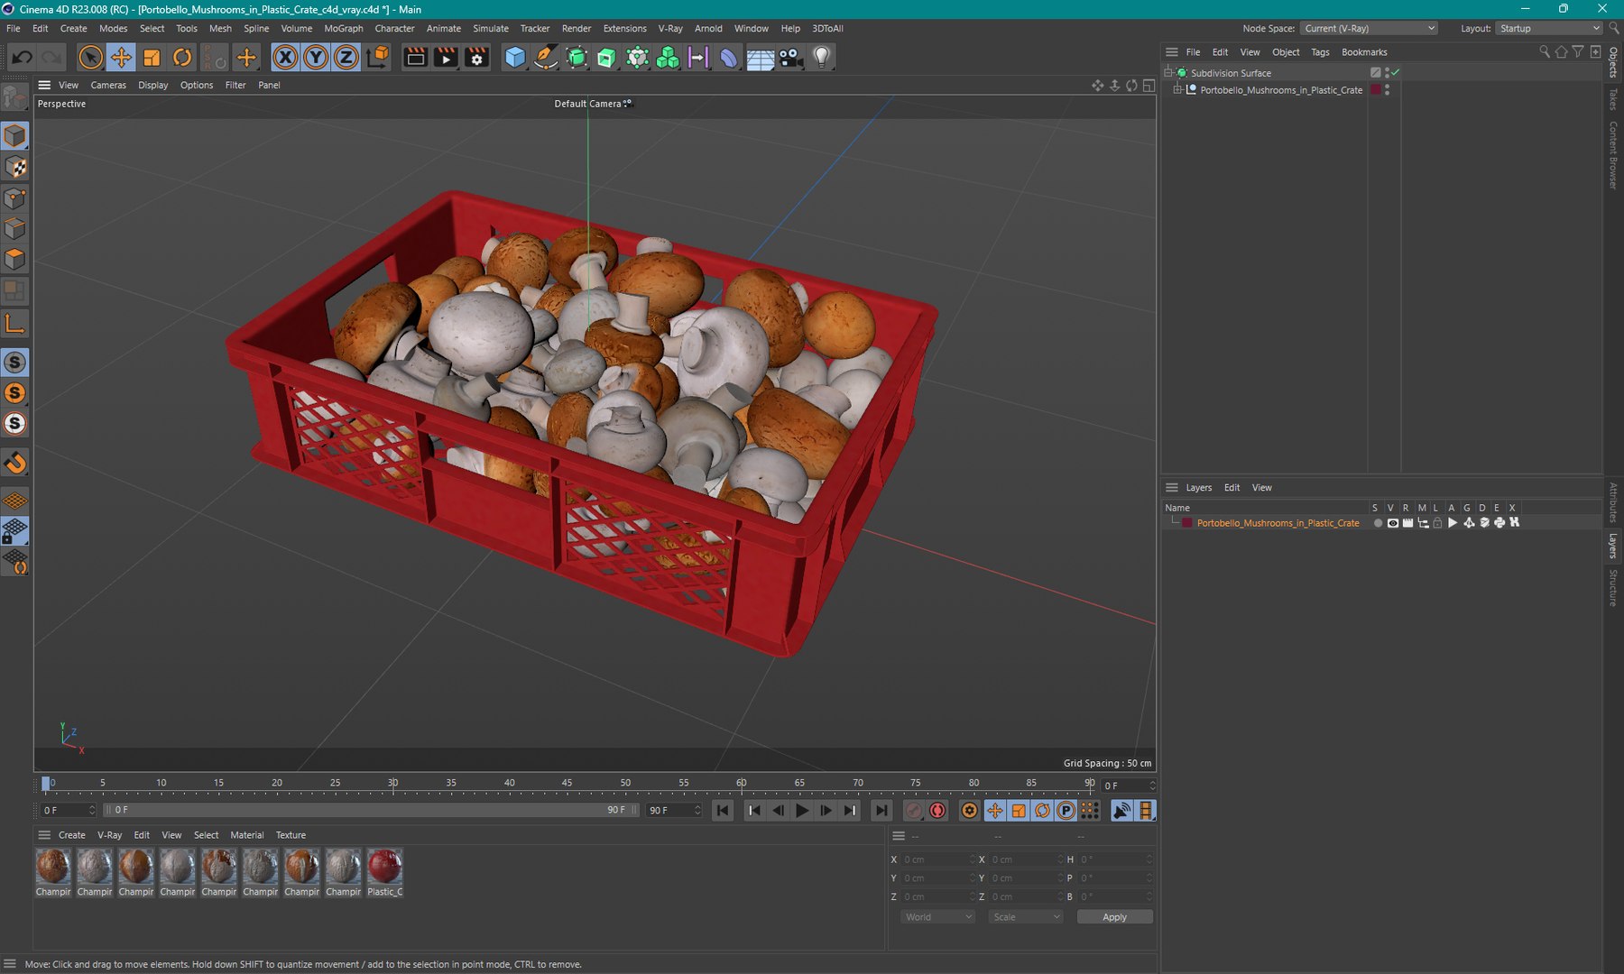Open the Layout Startup dropdown
The width and height of the screenshot is (1624, 974).
pyautogui.click(x=1548, y=29)
